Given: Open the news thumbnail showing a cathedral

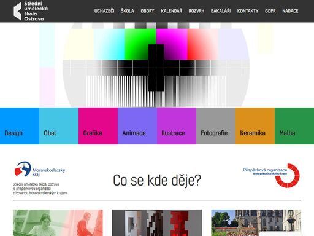Looking at the screenshot, I should [256, 222].
